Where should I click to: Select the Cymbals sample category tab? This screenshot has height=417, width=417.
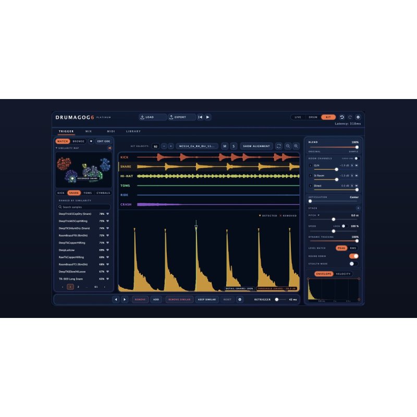tap(103, 193)
